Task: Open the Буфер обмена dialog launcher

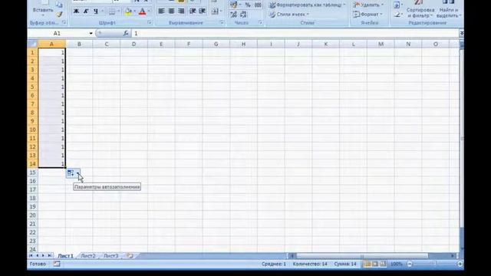Action: point(64,22)
